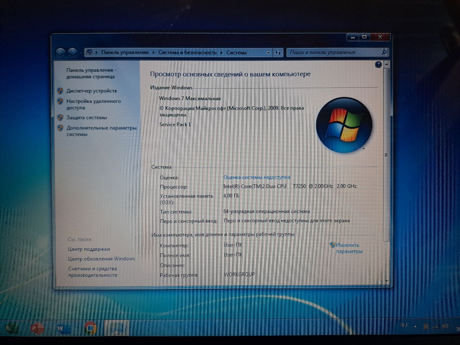460x345 pixels.
Task: Open Google Chrome from the taskbar
Action: pyautogui.click(x=91, y=328)
